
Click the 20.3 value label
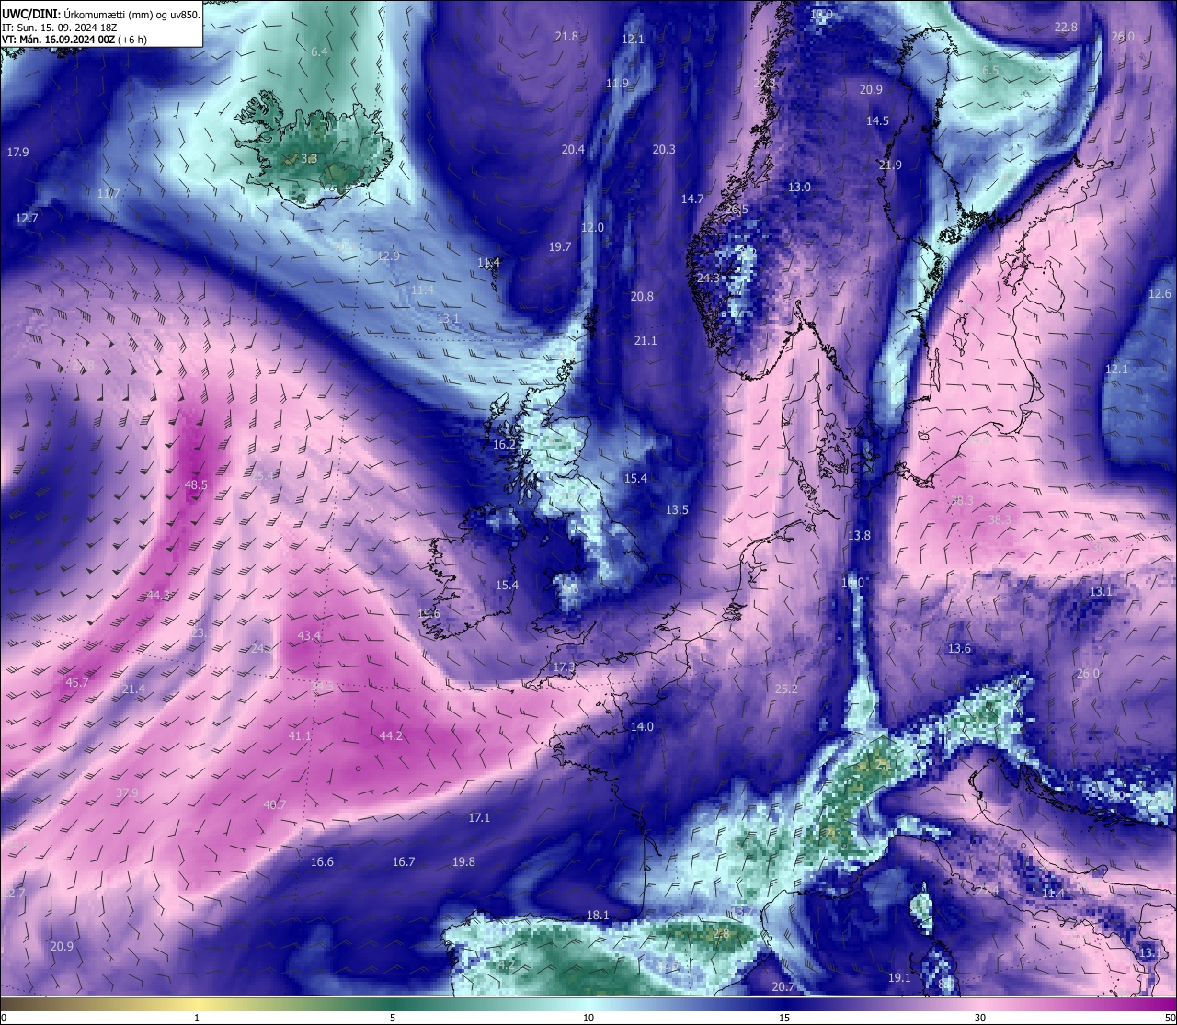(x=664, y=149)
